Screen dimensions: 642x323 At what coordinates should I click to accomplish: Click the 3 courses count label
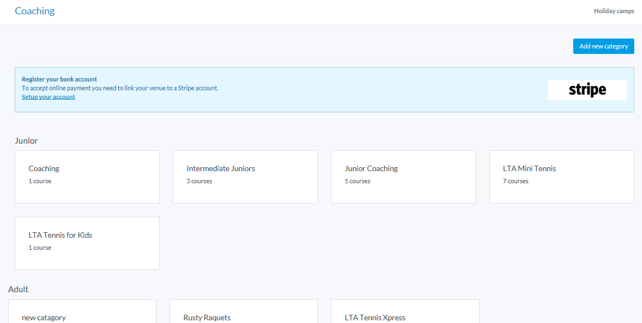(x=199, y=181)
